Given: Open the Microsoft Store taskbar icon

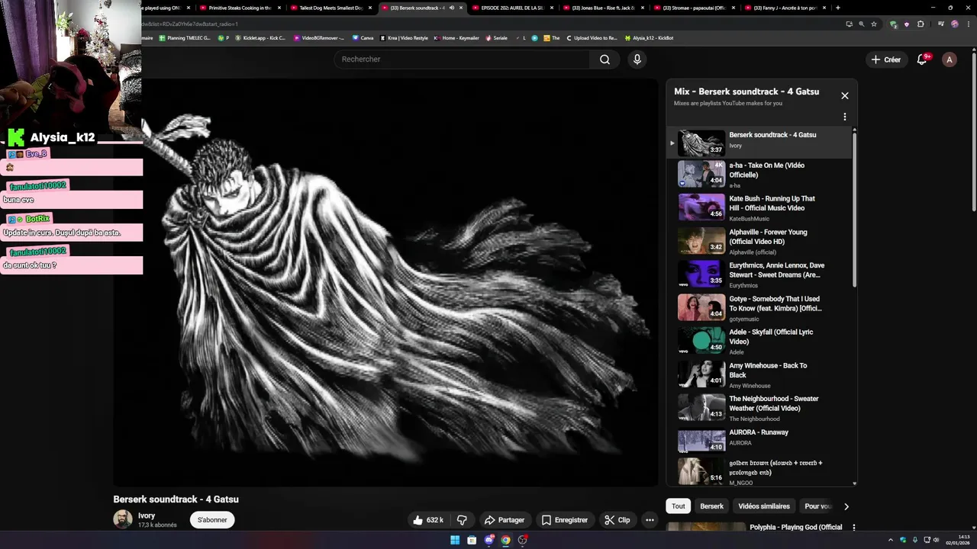Looking at the screenshot, I should tap(472, 541).
